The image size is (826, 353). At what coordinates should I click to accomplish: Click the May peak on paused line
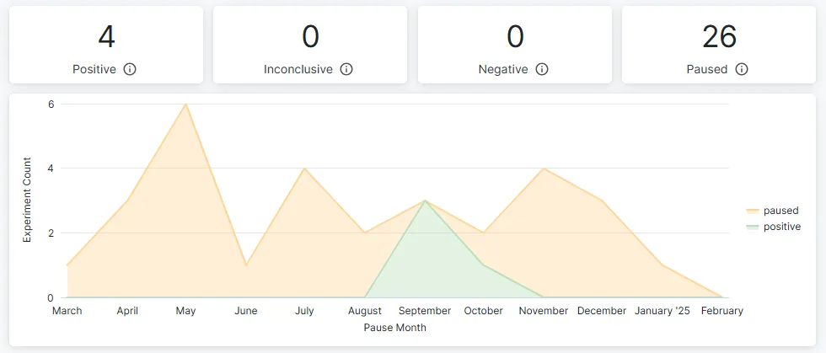pos(185,104)
